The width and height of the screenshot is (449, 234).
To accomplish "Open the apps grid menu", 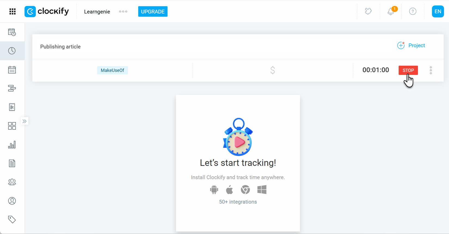I will tap(13, 11).
